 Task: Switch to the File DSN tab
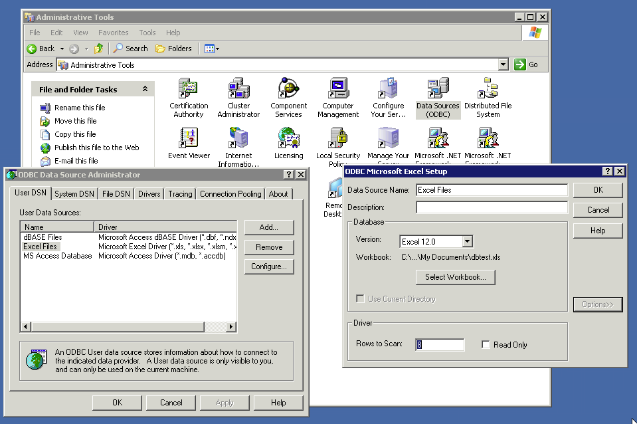[116, 194]
